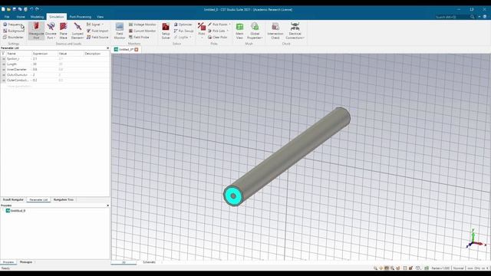Click the cyan coaxial cable end face
Viewport: 491px width, 276px height.
click(233, 196)
